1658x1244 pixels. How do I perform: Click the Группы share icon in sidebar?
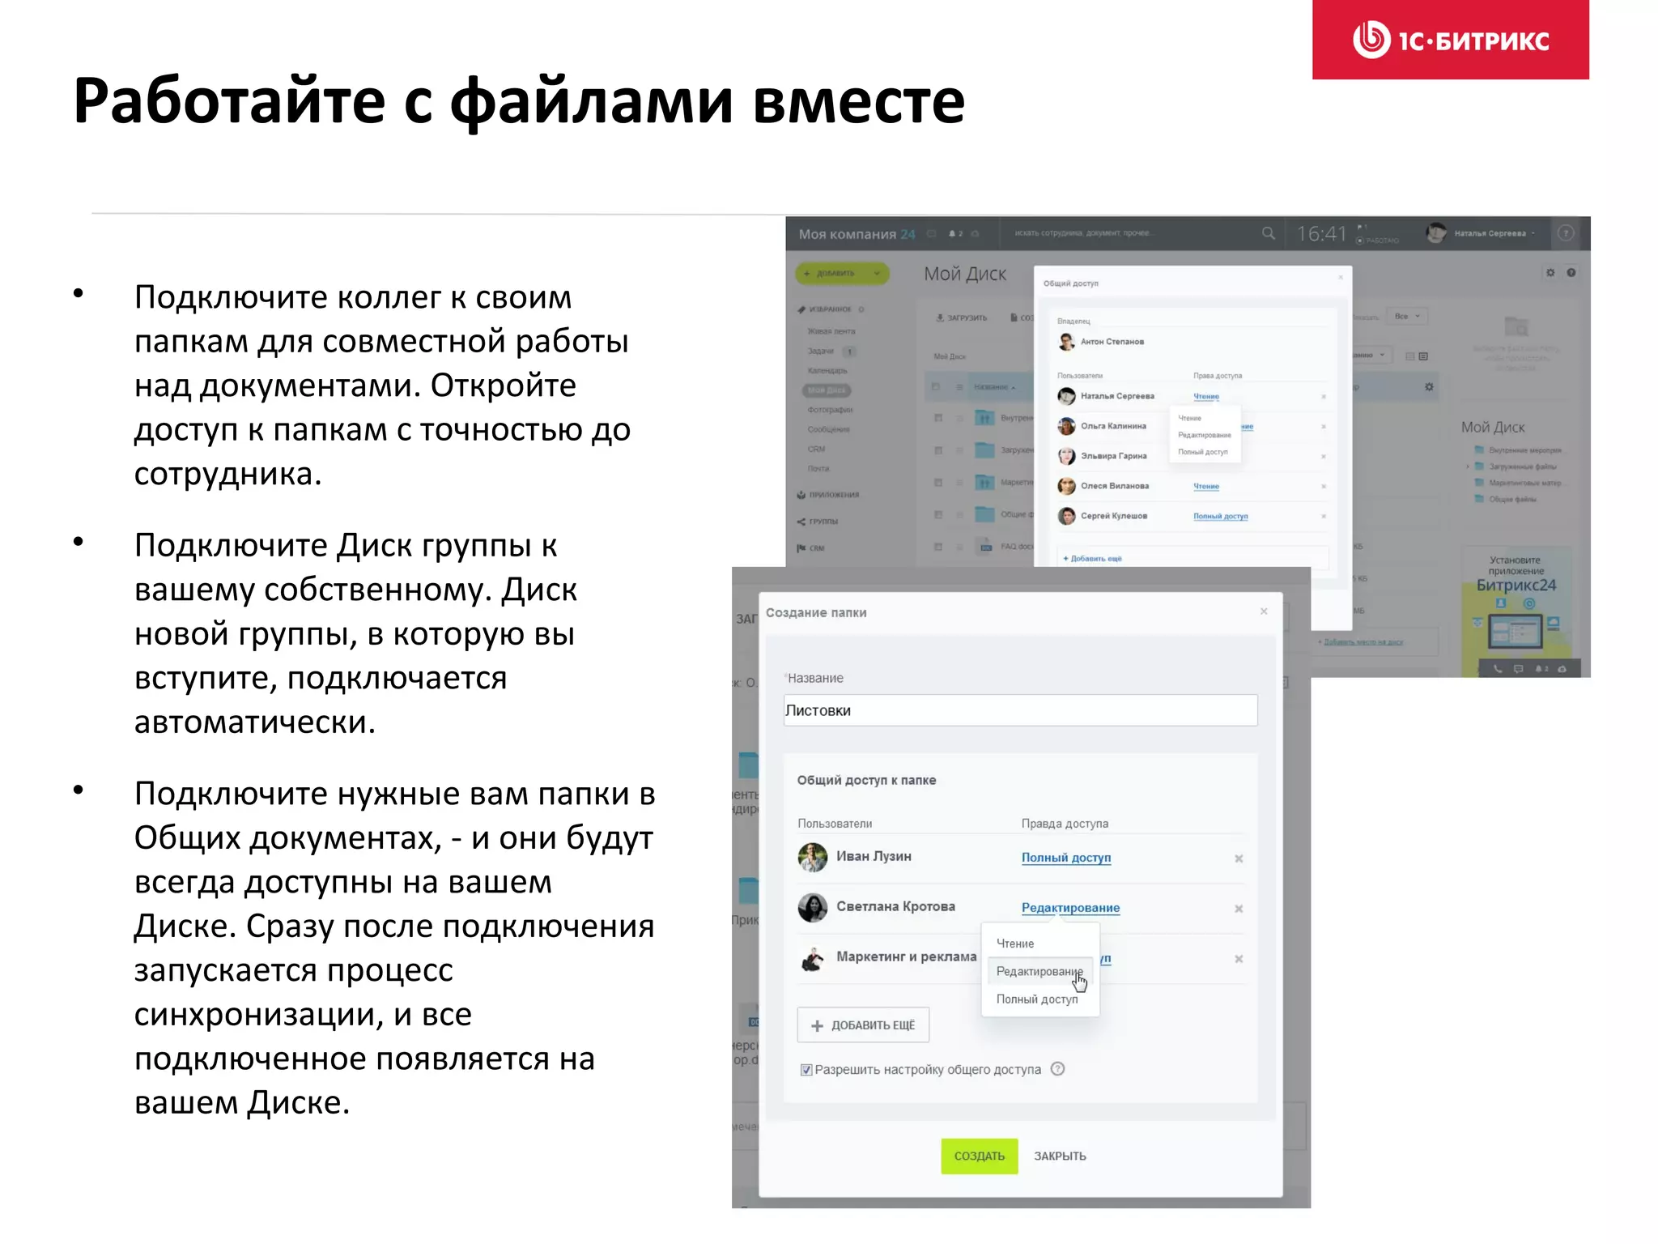click(801, 522)
